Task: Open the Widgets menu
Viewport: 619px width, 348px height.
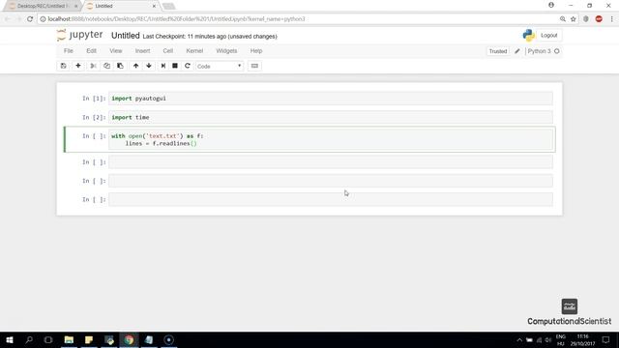Action: pos(226,51)
